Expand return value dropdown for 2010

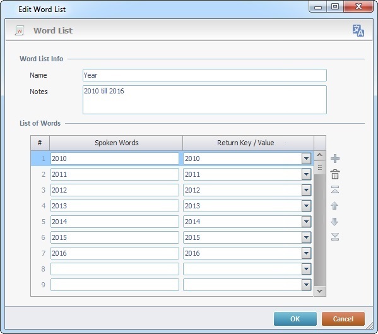[306, 158]
